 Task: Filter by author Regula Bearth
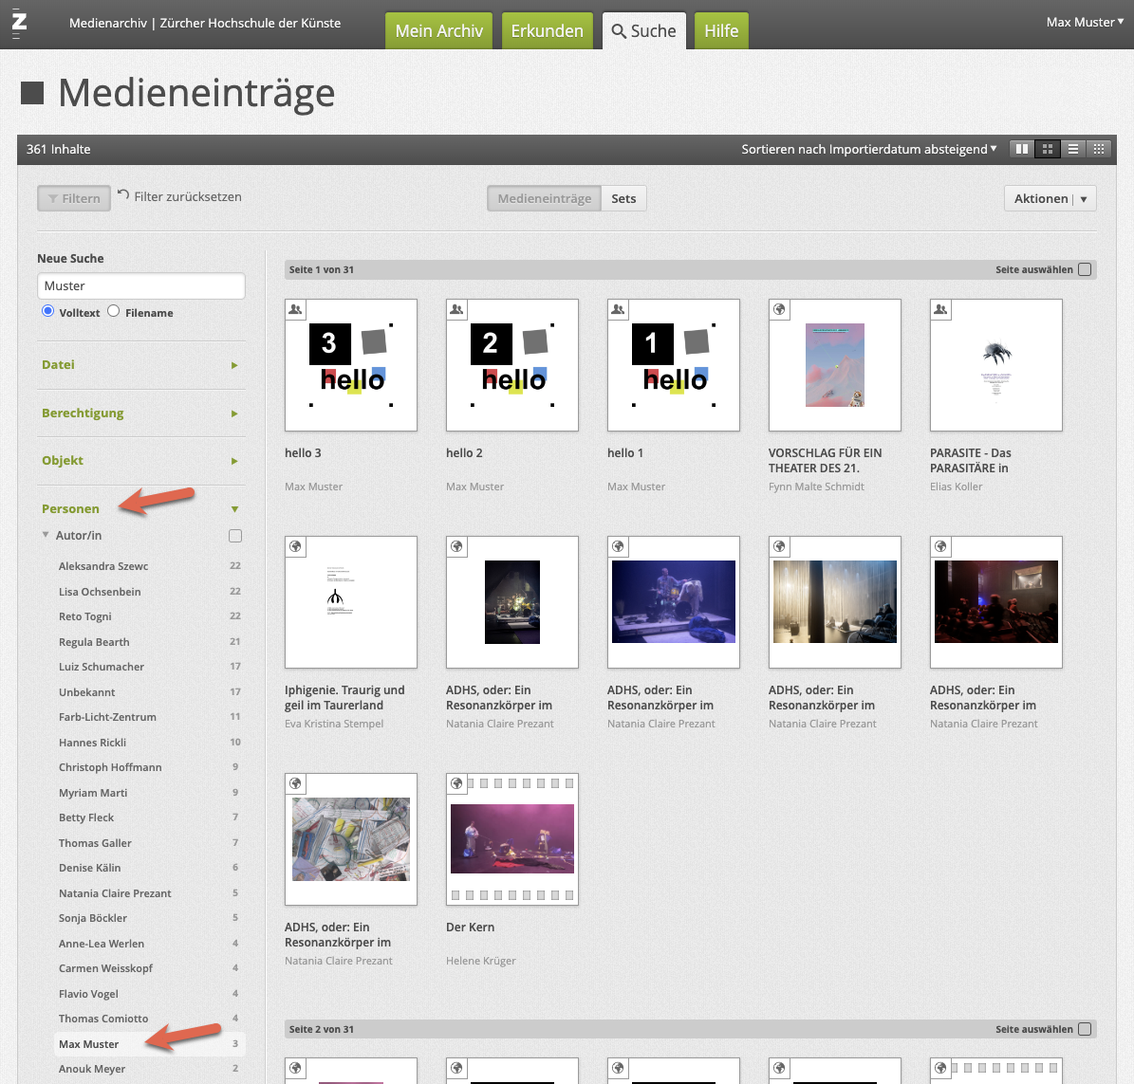click(x=150, y=642)
